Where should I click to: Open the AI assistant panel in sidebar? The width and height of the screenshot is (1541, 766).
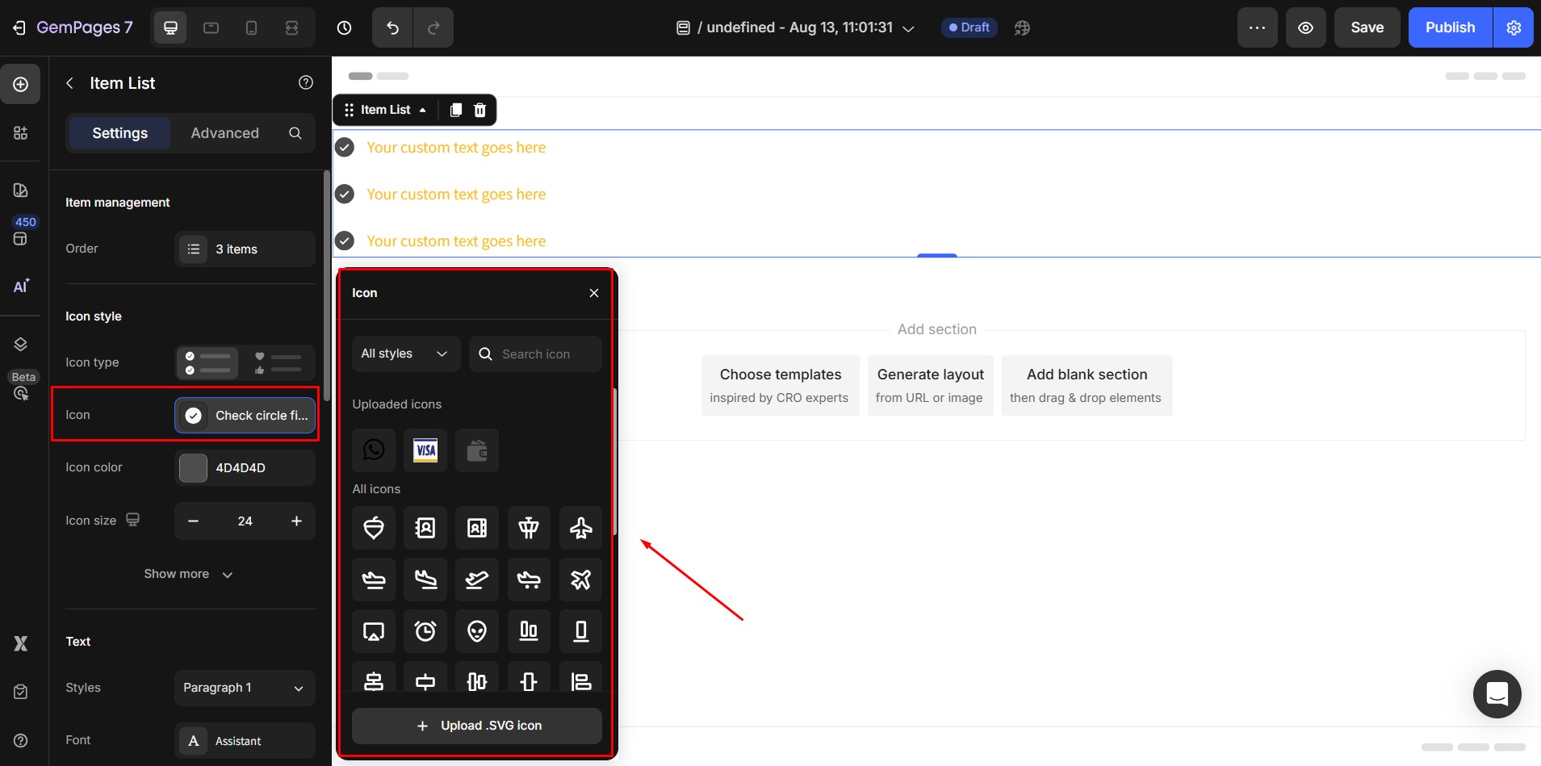21,286
